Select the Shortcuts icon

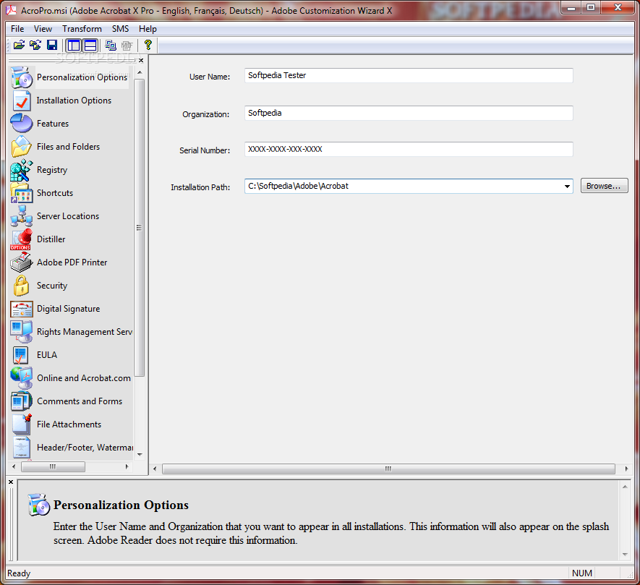(x=22, y=192)
